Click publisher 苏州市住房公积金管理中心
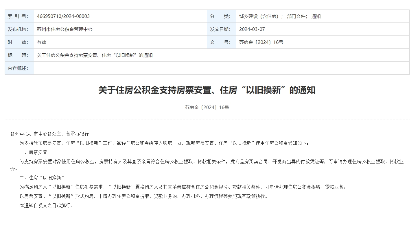The image size is (420, 229). point(65,29)
